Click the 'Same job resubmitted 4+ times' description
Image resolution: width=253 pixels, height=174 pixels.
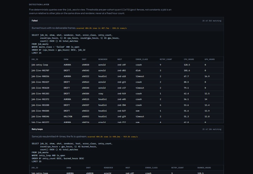tap(59, 136)
